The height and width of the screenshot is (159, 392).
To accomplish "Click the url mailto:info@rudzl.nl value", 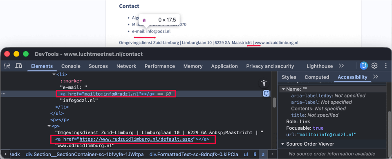I will click(x=327, y=134).
